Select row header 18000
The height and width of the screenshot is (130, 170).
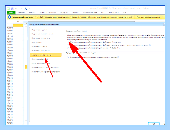click(x=10, y=50)
